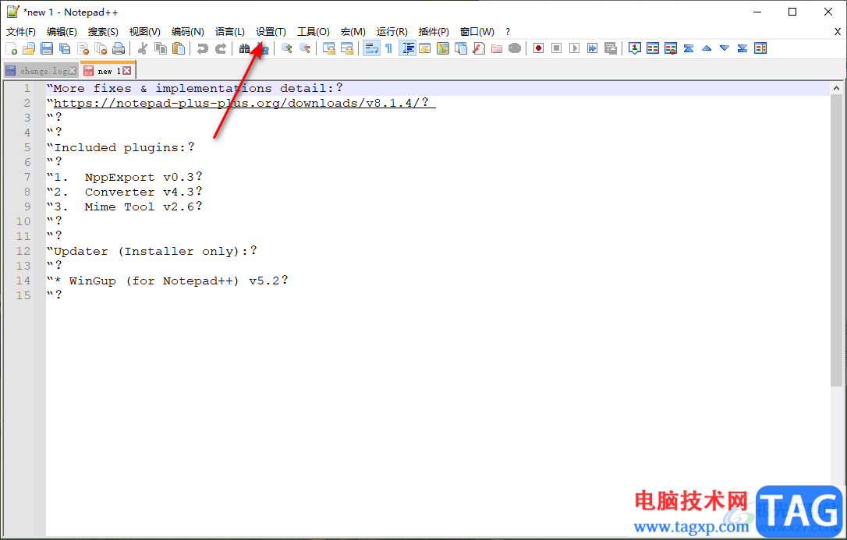Close current document via toolbar icon
847x540 pixels.
point(83,48)
